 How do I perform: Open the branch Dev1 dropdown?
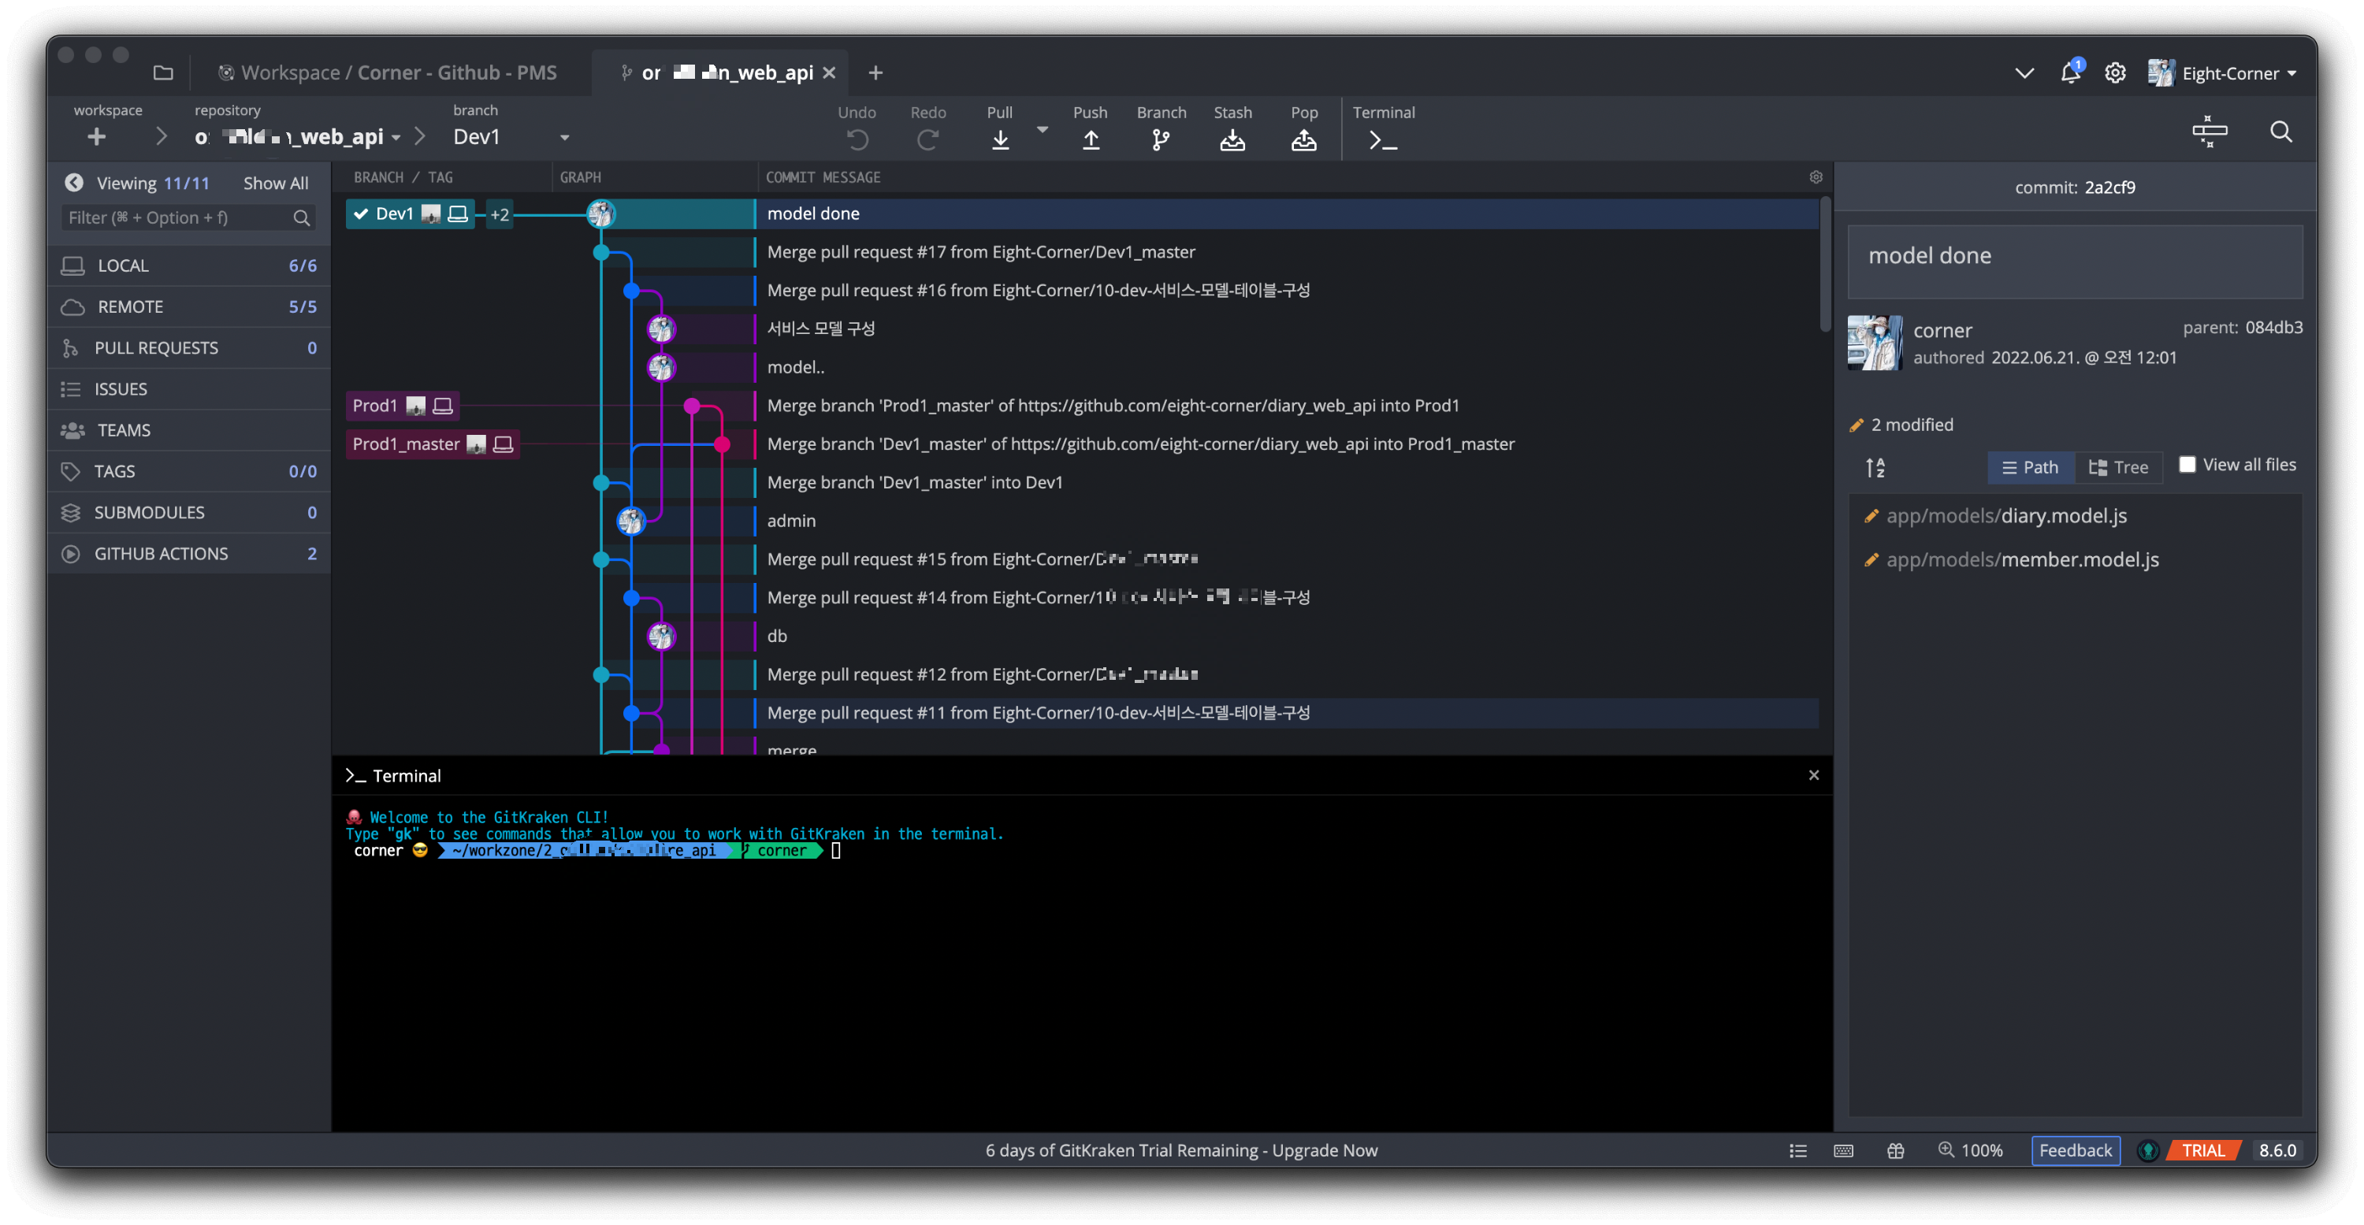[x=564, y=138]
